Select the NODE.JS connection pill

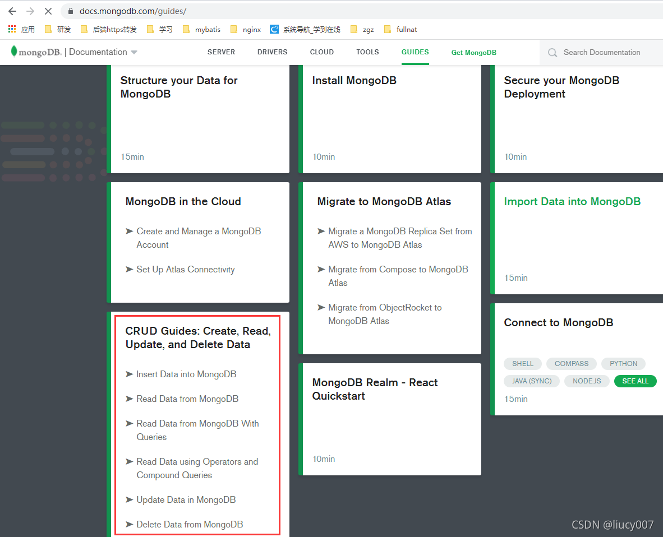click(x=587, y=381)
